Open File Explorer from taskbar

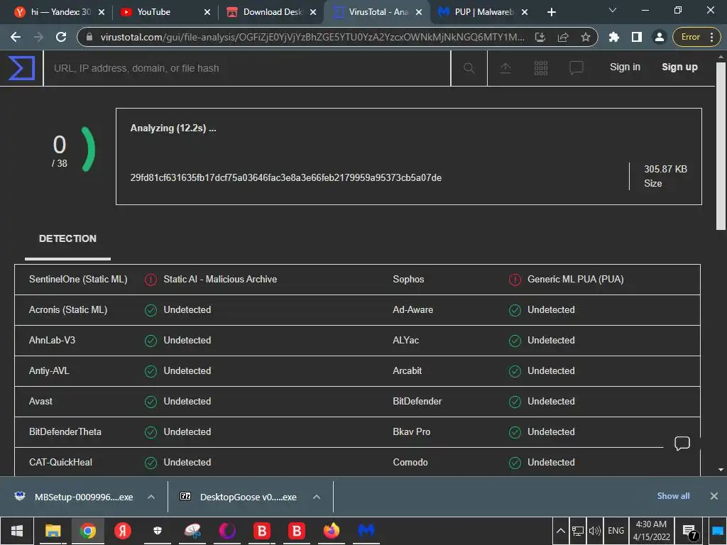coord(53,531)
